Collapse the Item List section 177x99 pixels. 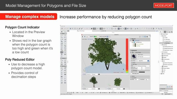click(x=131, y=39)
